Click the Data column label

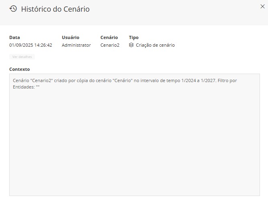coord(14,37)
